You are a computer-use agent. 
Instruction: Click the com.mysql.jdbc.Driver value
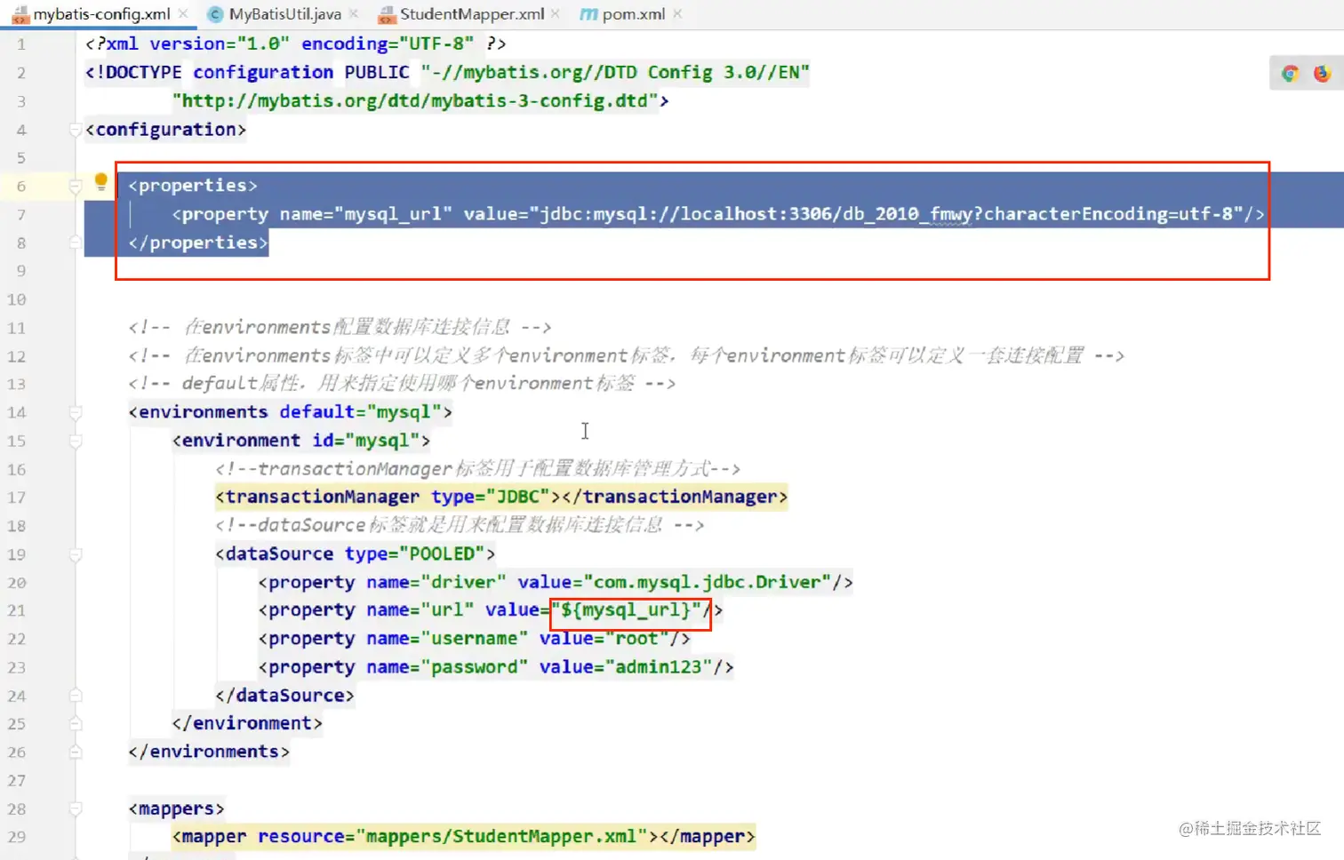pos(708,583)
